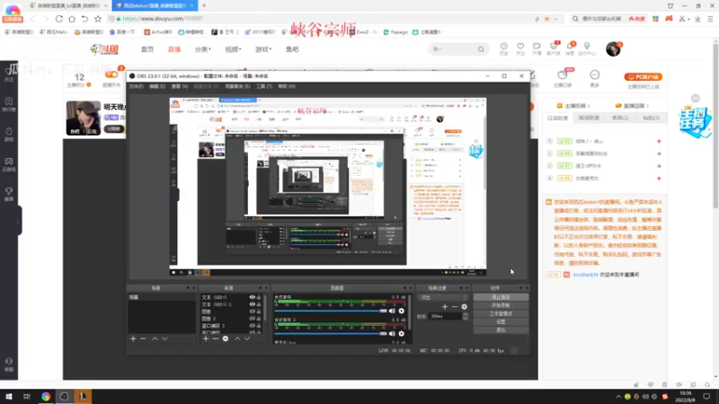Open settings gear of second mixer channel

pyautogui.click(x=401, y=334)
